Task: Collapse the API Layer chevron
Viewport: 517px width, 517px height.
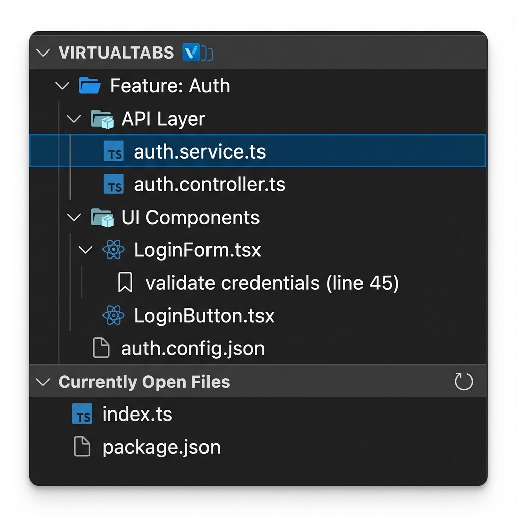Action: (74, 119)
